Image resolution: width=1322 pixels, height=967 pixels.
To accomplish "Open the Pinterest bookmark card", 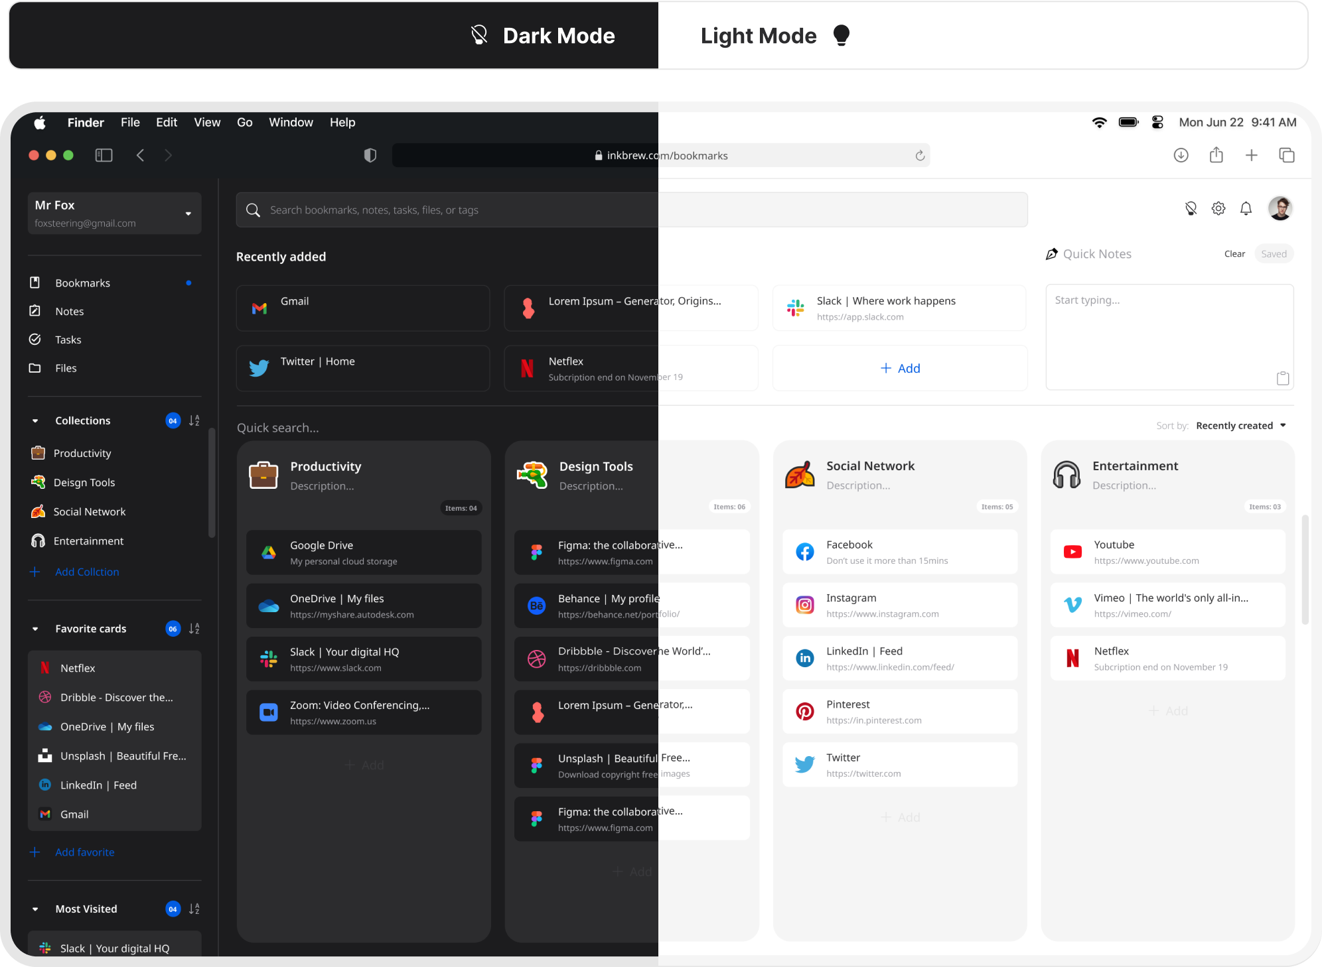I will click(x=900, y=712).
